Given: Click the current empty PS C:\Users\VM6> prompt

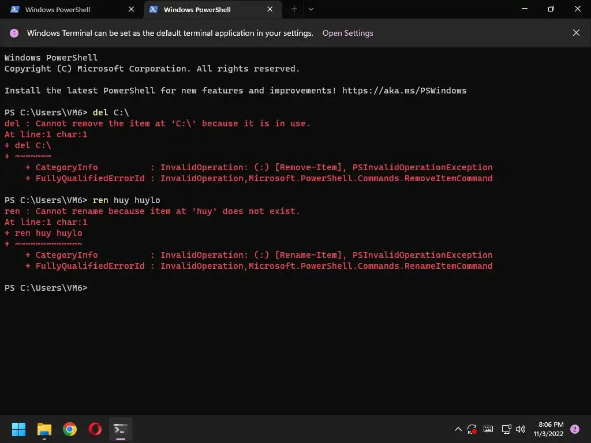Looking at the screenshot, I should click(46, 288).
